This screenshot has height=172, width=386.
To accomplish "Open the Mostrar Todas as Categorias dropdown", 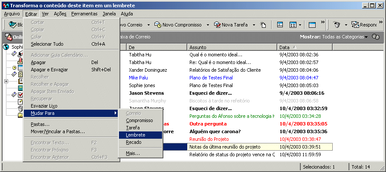I will (366, 37).
